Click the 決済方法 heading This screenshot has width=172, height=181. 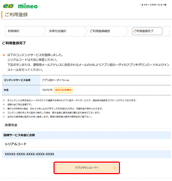(x=11, y=125)
